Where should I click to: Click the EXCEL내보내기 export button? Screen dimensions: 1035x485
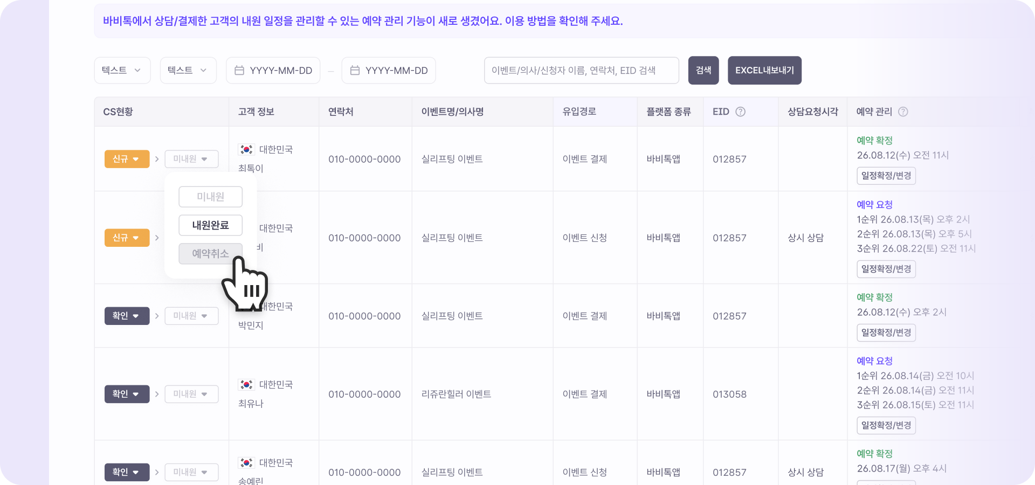click(x=764, y=71)
